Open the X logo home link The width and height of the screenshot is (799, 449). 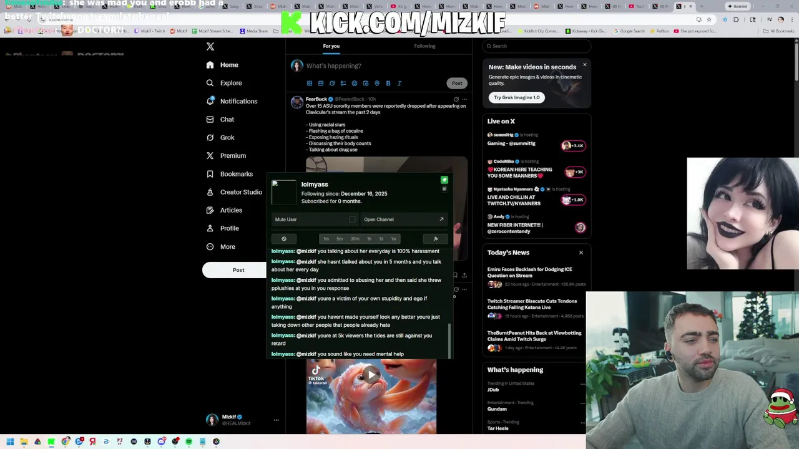[x=210, y=46]
